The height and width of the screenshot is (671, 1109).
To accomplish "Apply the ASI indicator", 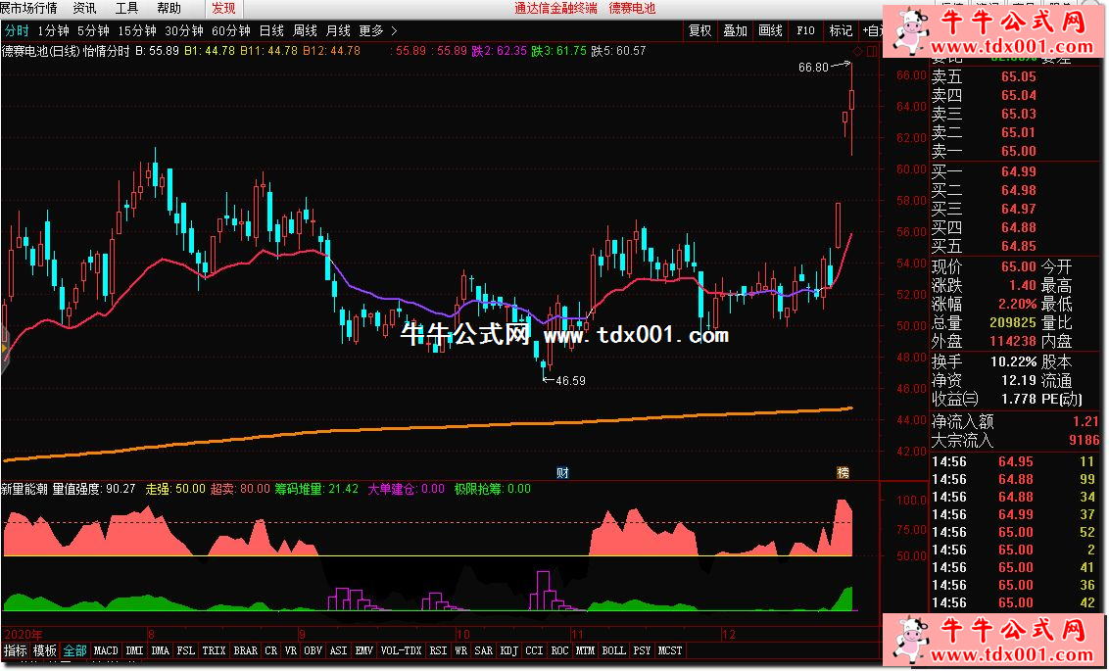I will 339,650.
